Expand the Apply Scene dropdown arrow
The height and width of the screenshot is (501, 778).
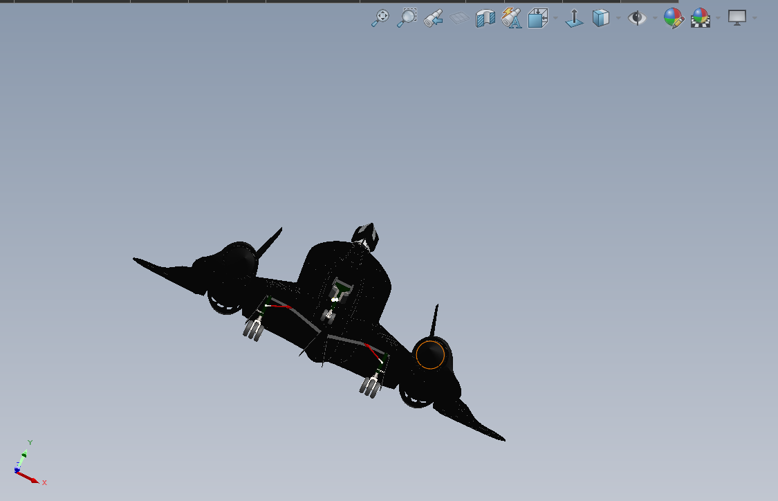[718, 19]
